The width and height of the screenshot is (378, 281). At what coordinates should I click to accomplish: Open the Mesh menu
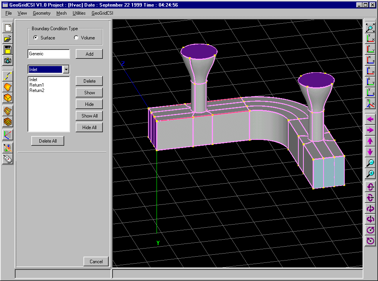click(x=61, y=13)
